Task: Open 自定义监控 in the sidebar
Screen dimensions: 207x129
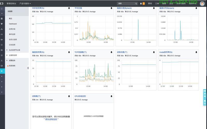Action: (13, 39)
